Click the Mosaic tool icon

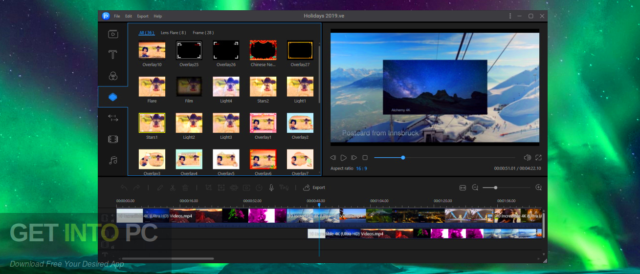coord(234,188)
